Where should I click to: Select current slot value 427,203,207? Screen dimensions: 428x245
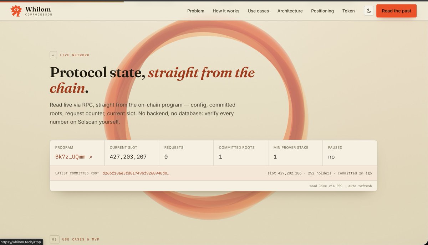click(x=128, y=157)
